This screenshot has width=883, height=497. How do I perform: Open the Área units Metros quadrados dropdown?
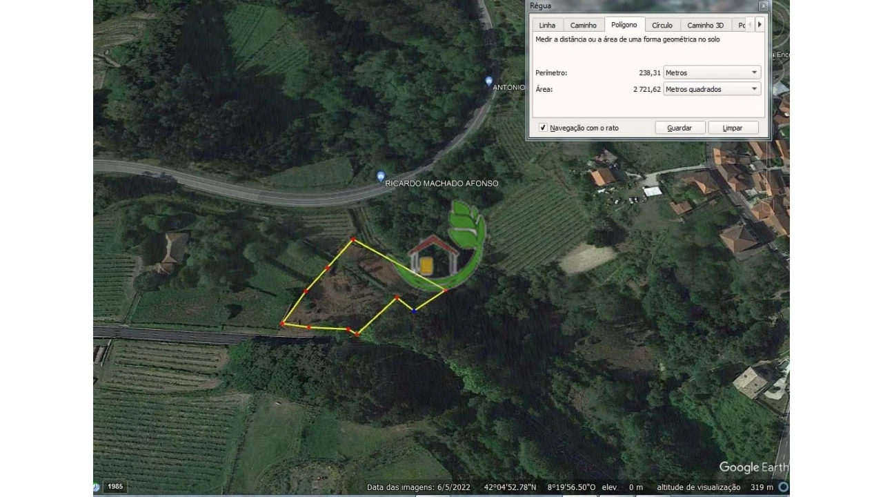[712, 89]
